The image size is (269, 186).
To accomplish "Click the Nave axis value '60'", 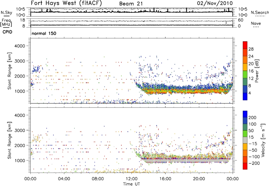I will click(240, 20).
